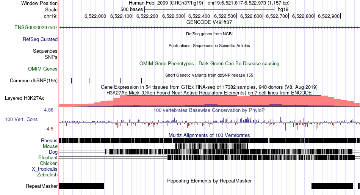This screenshot has width=360, height=195.
Task: Click the Elephant alignment label
Action: tap(48, 157)
